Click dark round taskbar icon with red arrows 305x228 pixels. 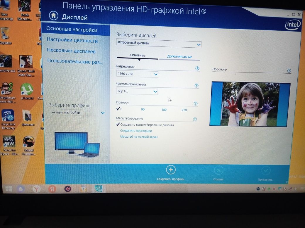pos(68,189)
